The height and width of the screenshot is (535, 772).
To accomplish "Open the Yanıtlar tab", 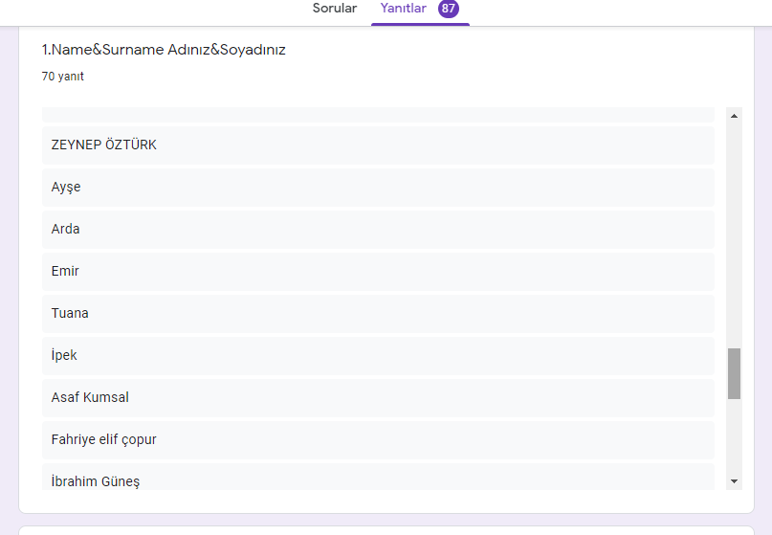I will pyautogui.click(x=403, y=9).
